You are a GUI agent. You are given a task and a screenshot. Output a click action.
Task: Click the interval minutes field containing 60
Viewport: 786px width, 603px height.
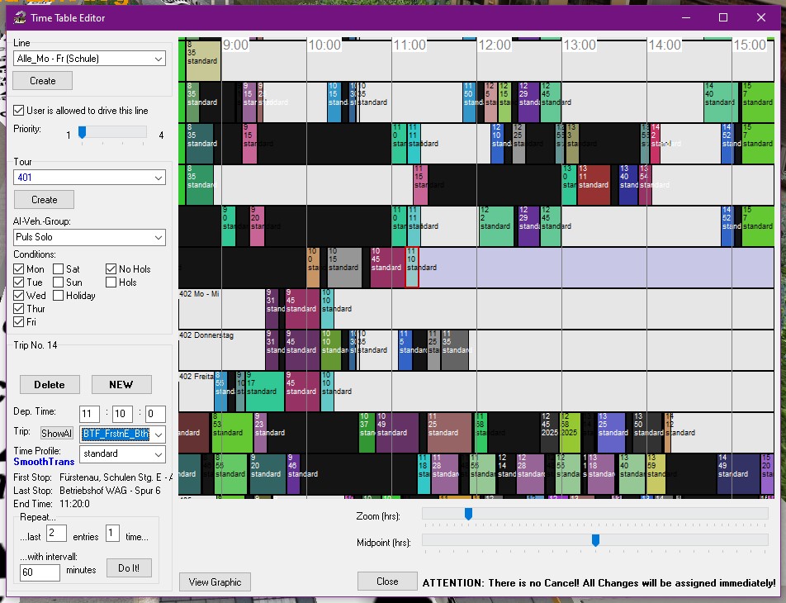click(40, 572)
